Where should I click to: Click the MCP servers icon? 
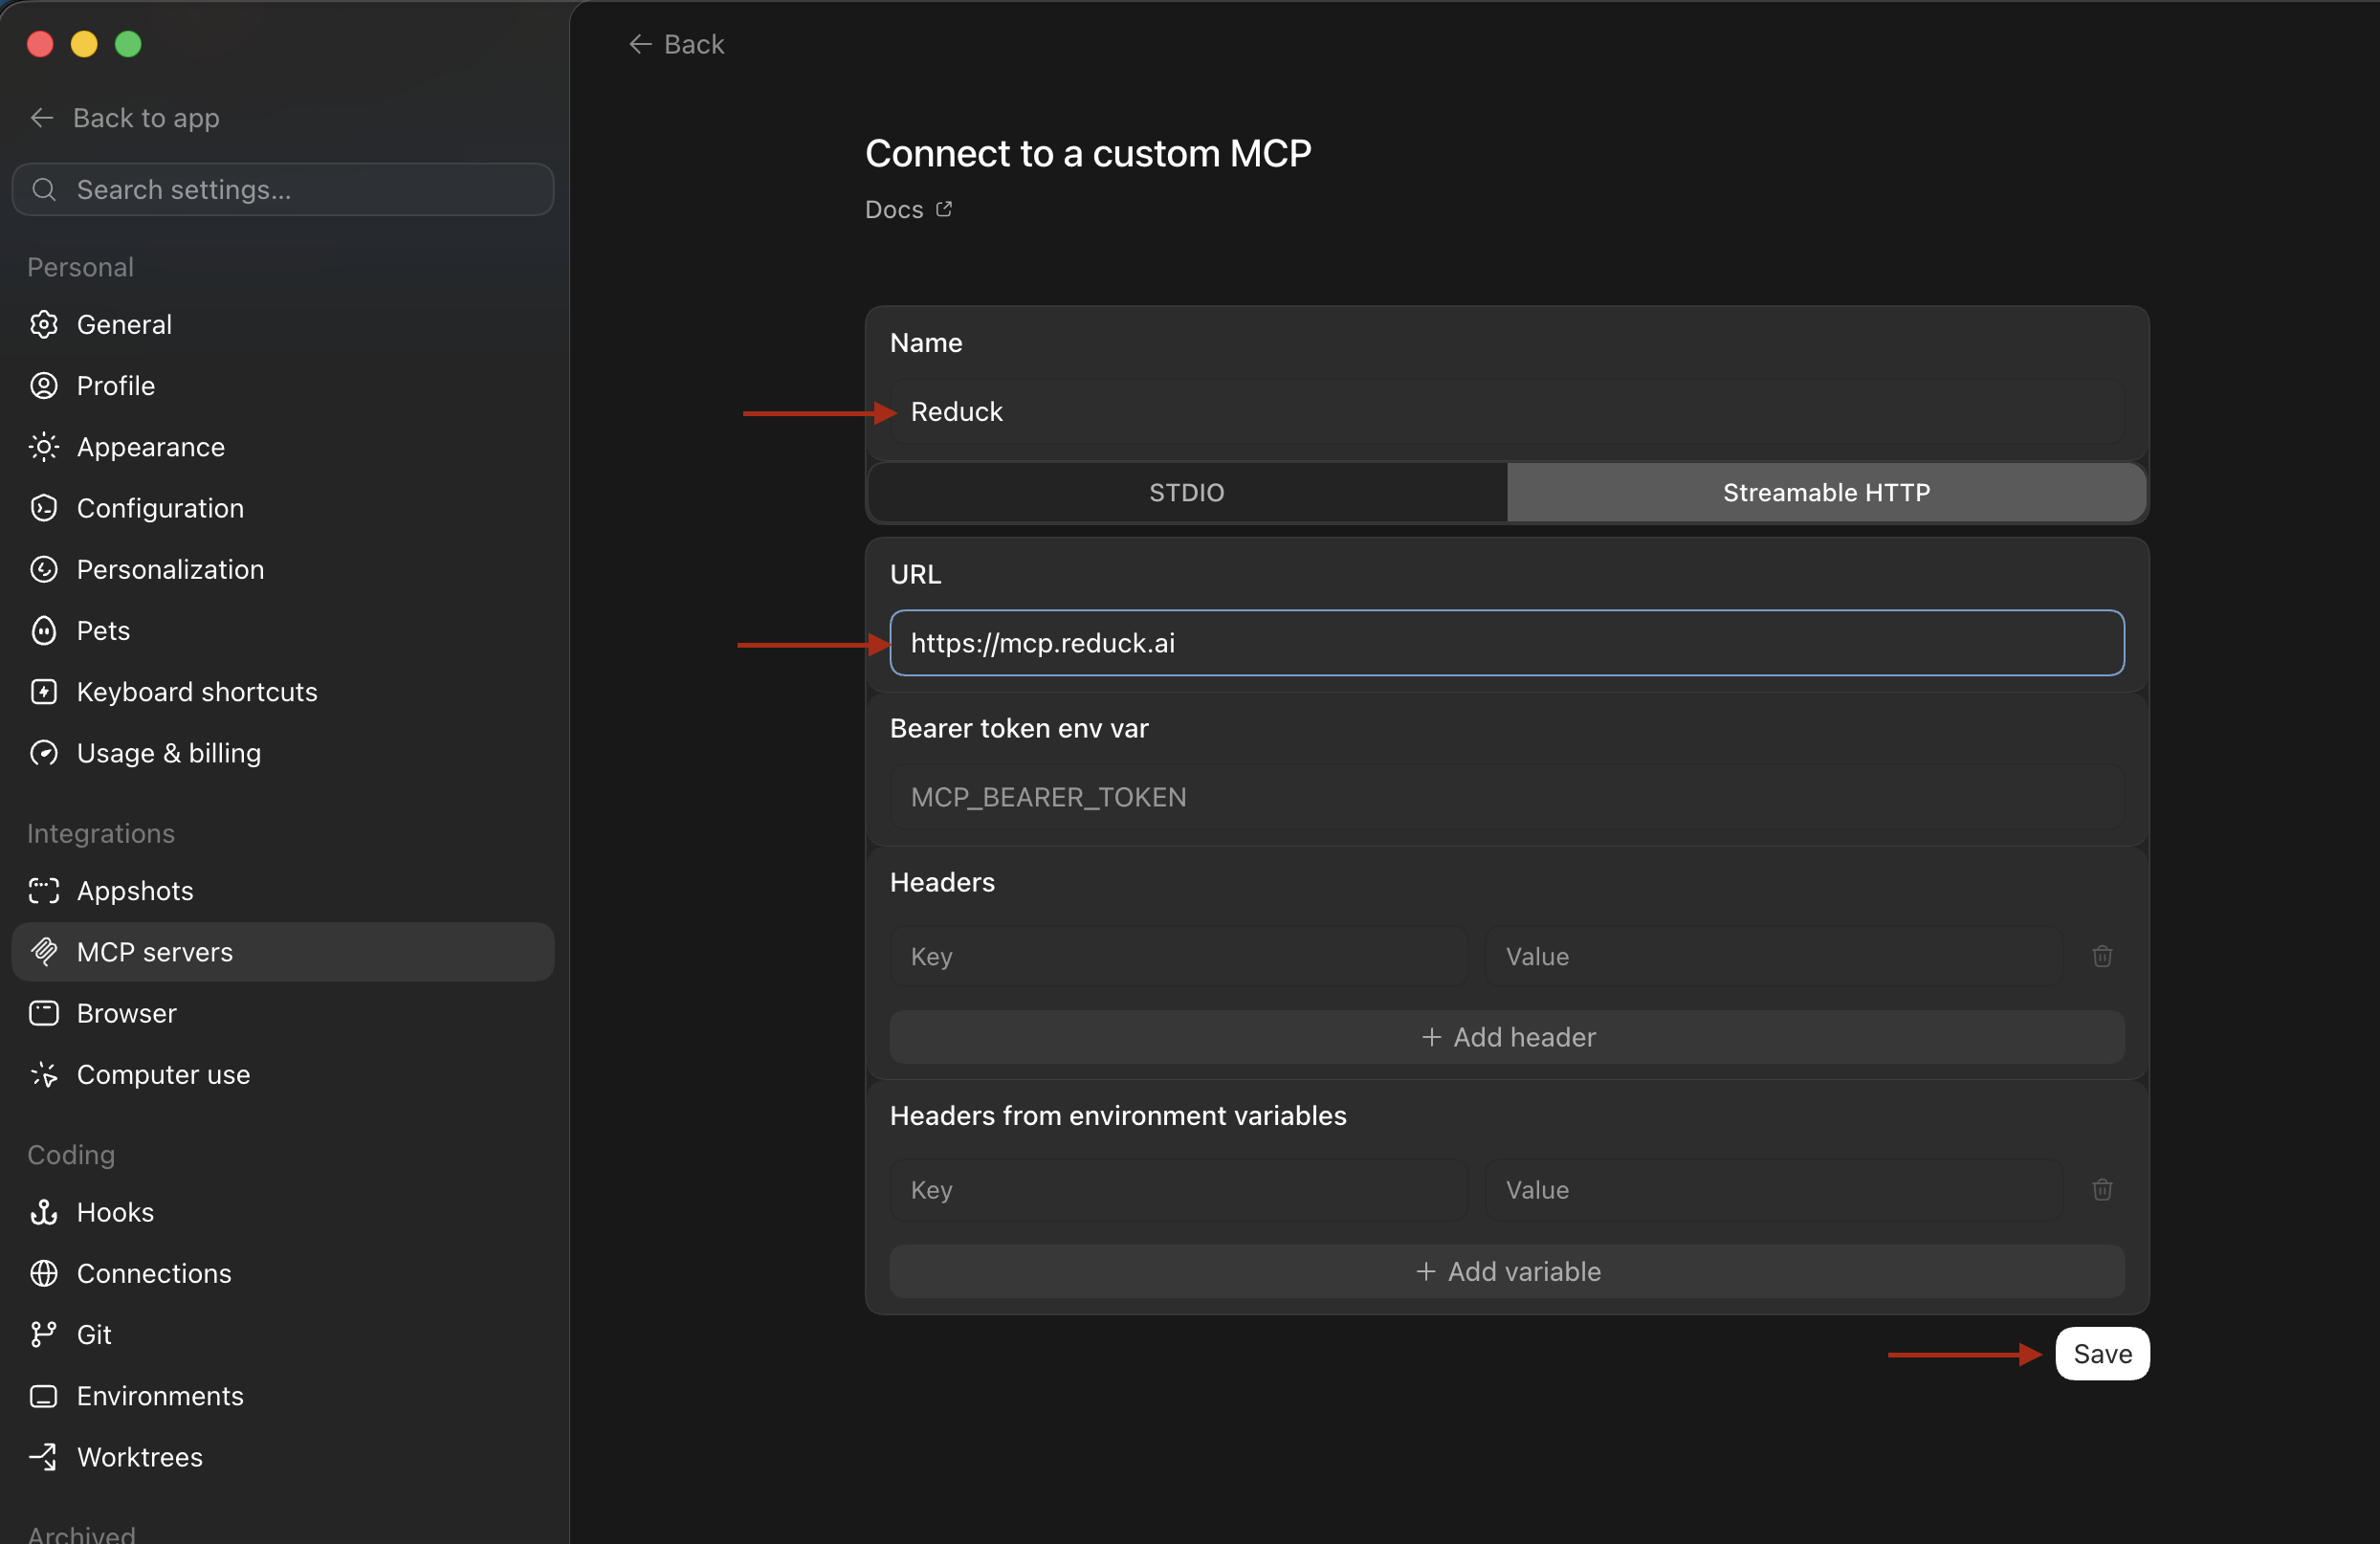pos(44,952)
